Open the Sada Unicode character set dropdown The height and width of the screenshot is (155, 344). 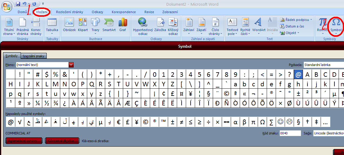pyautogui.click(x=328, y=133)
